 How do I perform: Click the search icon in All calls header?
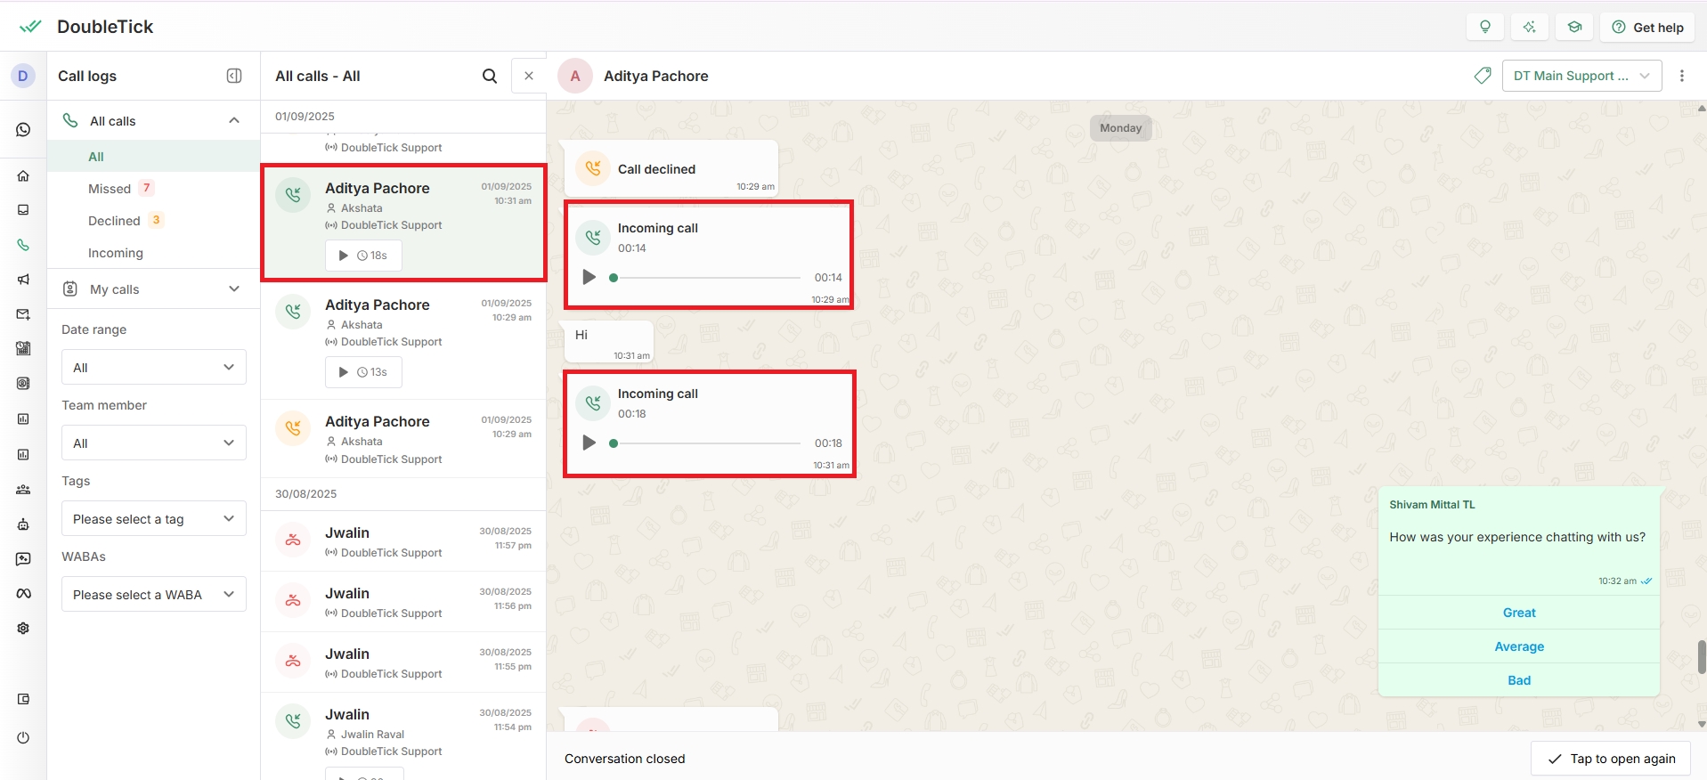pos(490,77)
